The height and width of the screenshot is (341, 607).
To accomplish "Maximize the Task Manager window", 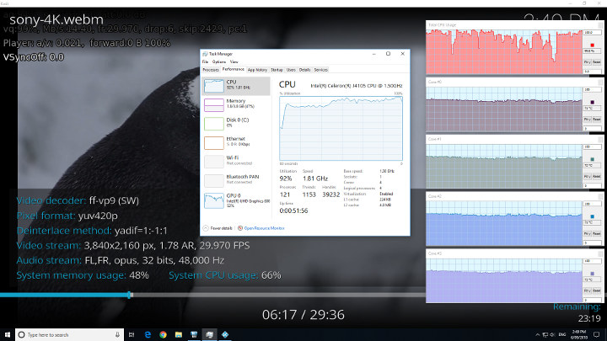I will pyautogui.click(x=388, y=54).
